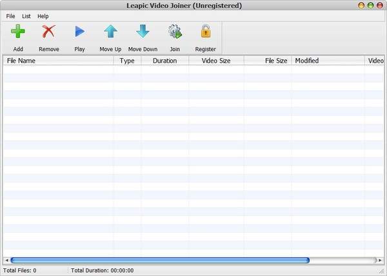The width and height of the screenshot is (387, 276).
Task: Open the Help menu
Action: (x=43, y=16)
